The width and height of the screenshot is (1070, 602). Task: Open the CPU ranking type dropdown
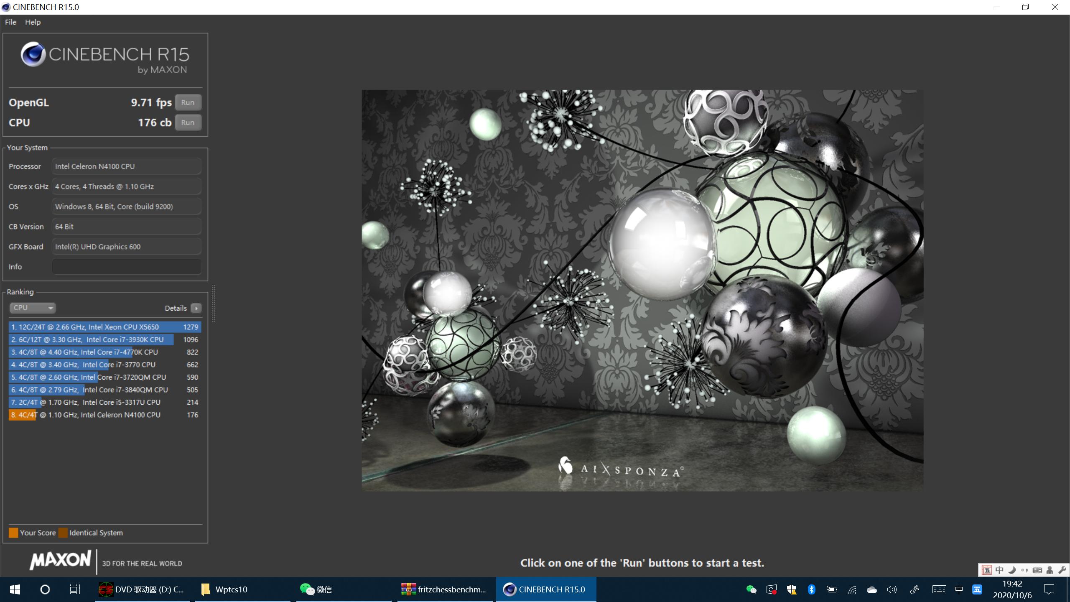click(x=32, y=308)
